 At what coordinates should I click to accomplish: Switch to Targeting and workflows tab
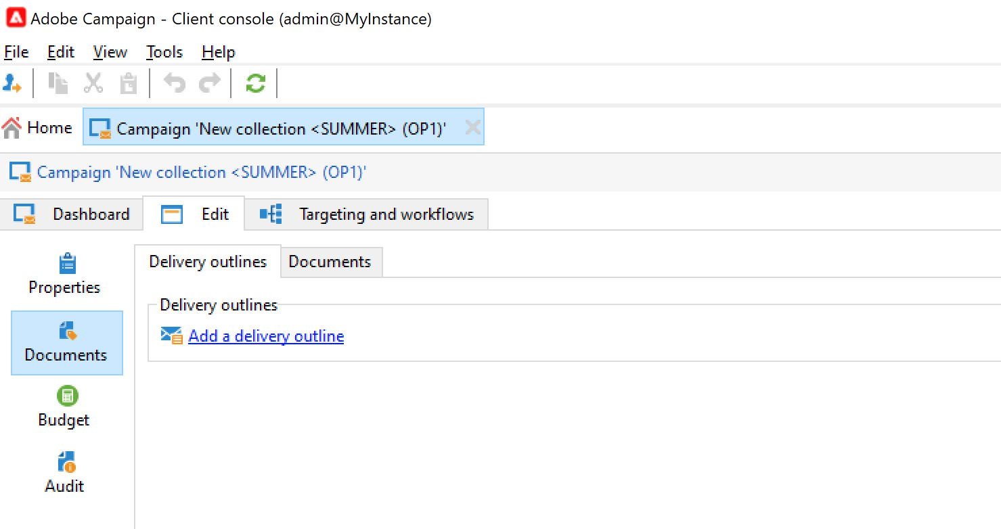(x=366, y=214)
